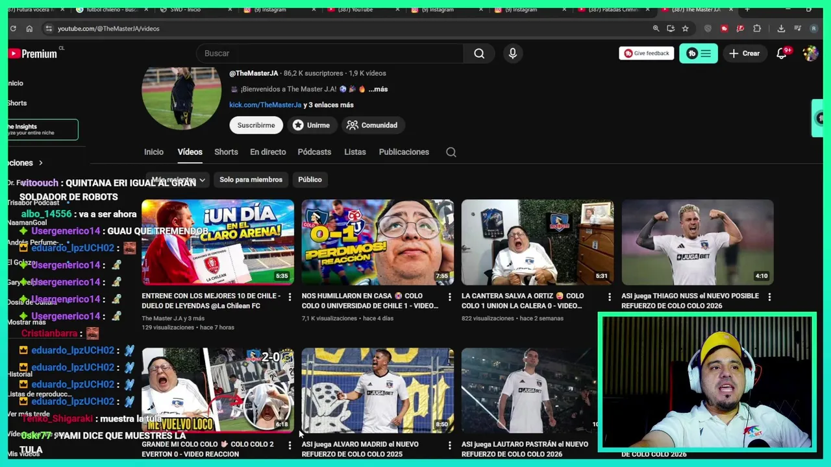Open Comunidad button
Viewport: 831px width, 467px height.
point(373,125)
